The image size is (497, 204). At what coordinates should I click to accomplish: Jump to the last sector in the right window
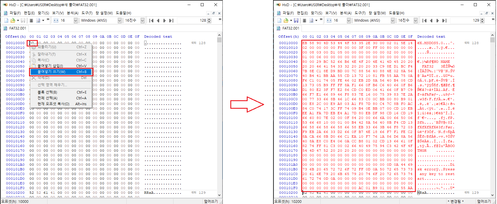point(445,20)
